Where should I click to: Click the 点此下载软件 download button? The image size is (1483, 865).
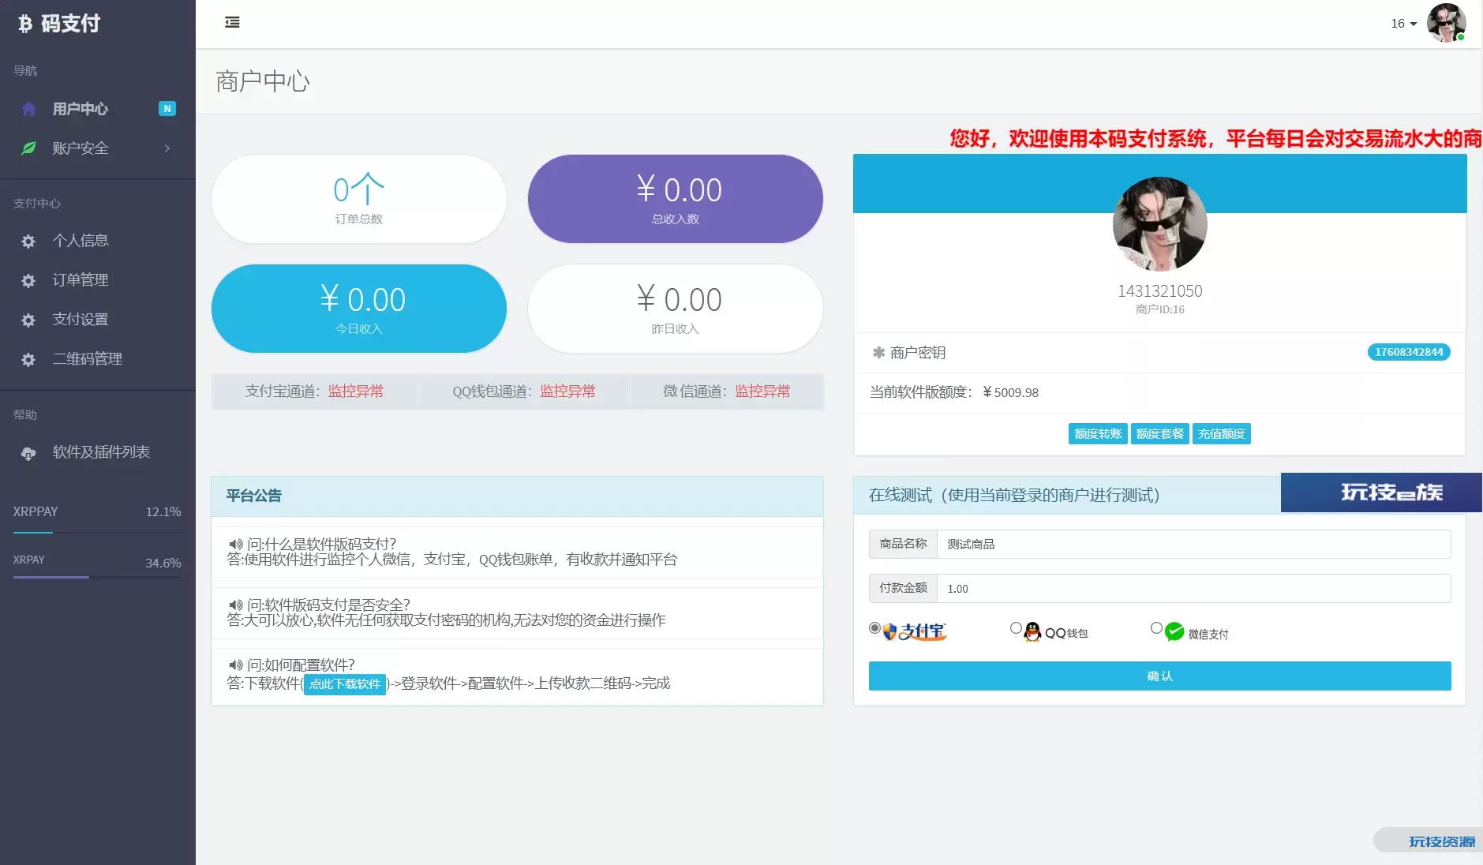coord(345,684)
